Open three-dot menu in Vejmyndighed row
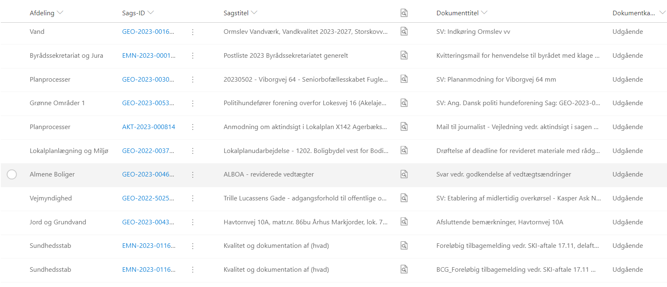This screenshot has height=287, width=667. [x=193, y=198]
